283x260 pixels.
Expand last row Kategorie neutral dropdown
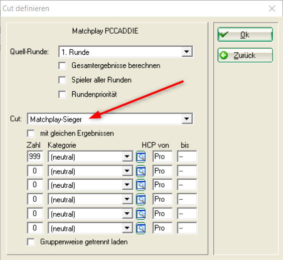tap(127, 228)
